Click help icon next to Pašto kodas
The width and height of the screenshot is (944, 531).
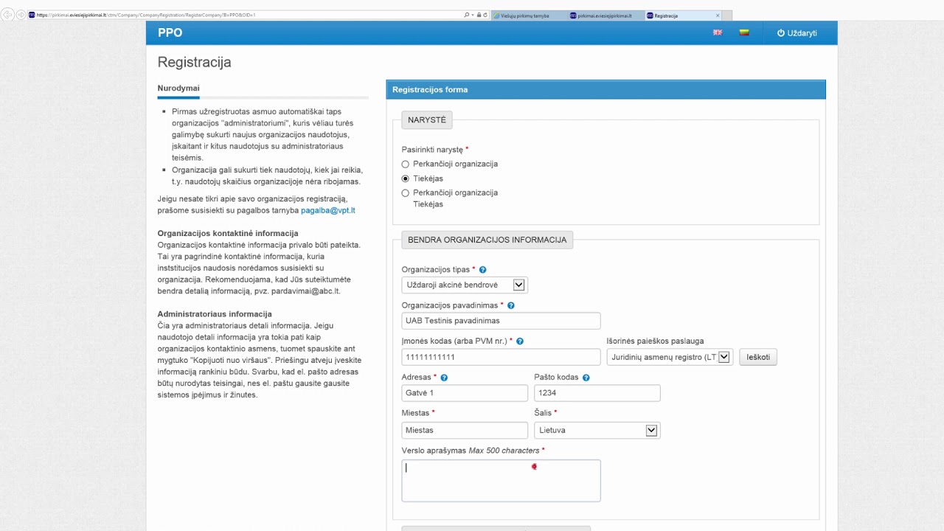[x=586, y=378]
